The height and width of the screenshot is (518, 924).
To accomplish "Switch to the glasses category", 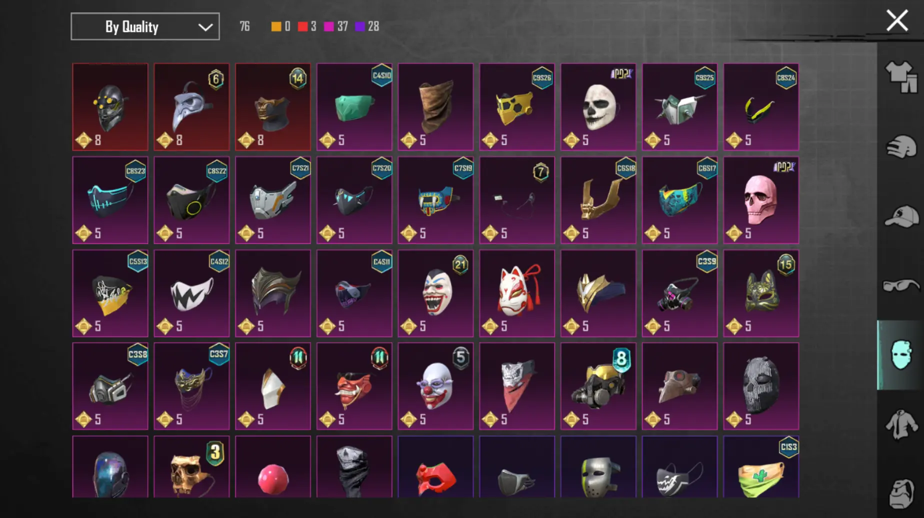I will [x=901, y=285].
